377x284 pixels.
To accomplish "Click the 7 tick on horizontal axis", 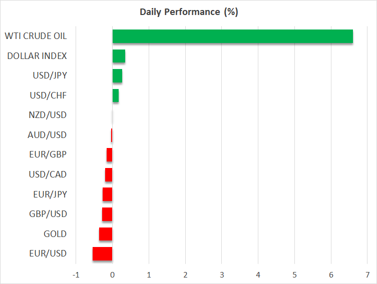I will click(367, 275).
